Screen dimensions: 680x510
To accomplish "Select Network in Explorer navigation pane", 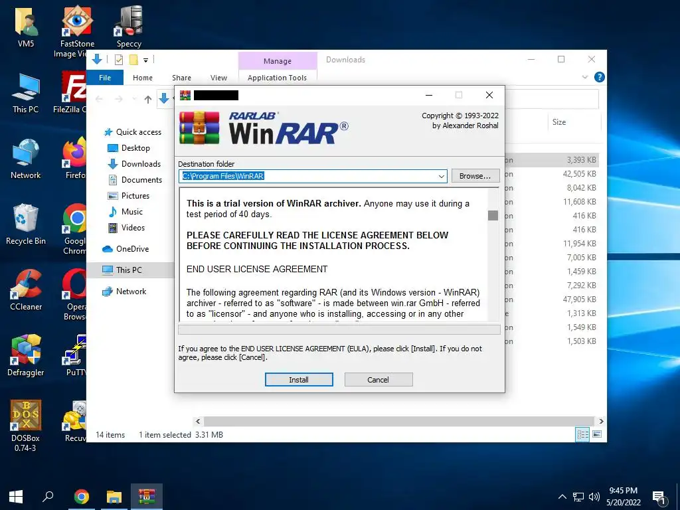I will coord(124,292).
